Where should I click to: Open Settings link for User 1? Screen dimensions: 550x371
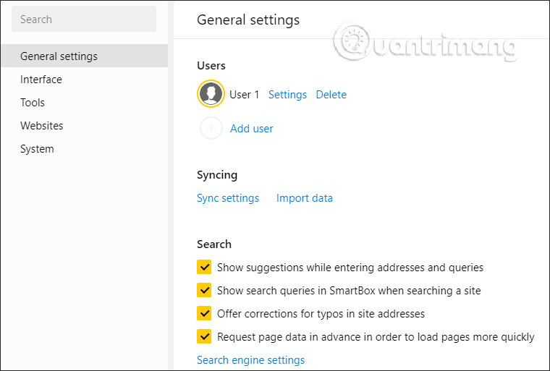(x=287, y=95)
